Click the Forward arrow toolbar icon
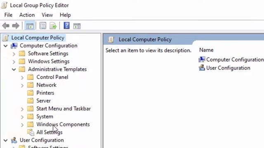 coord(16,26)
